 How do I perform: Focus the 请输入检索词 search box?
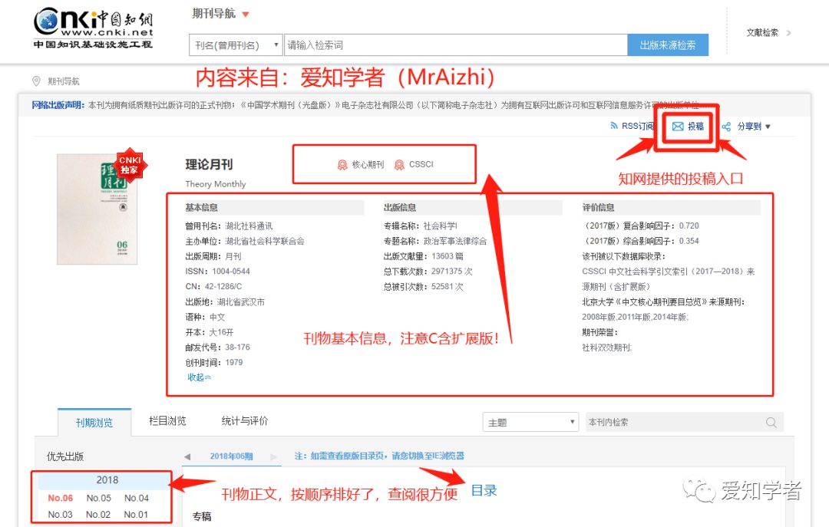[456, 45]
